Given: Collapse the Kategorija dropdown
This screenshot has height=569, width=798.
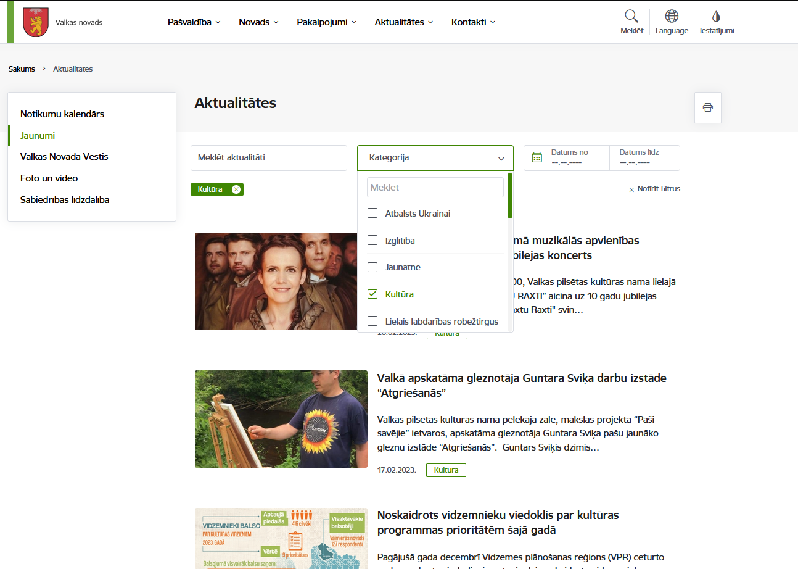Looking at the screenshot, I should pos(501,158).
